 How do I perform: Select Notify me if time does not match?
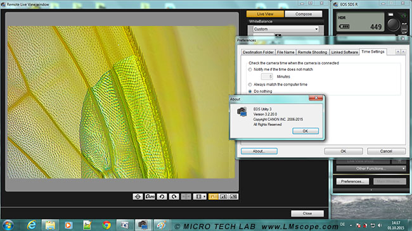pyautogui.click(x=250, y=70)
